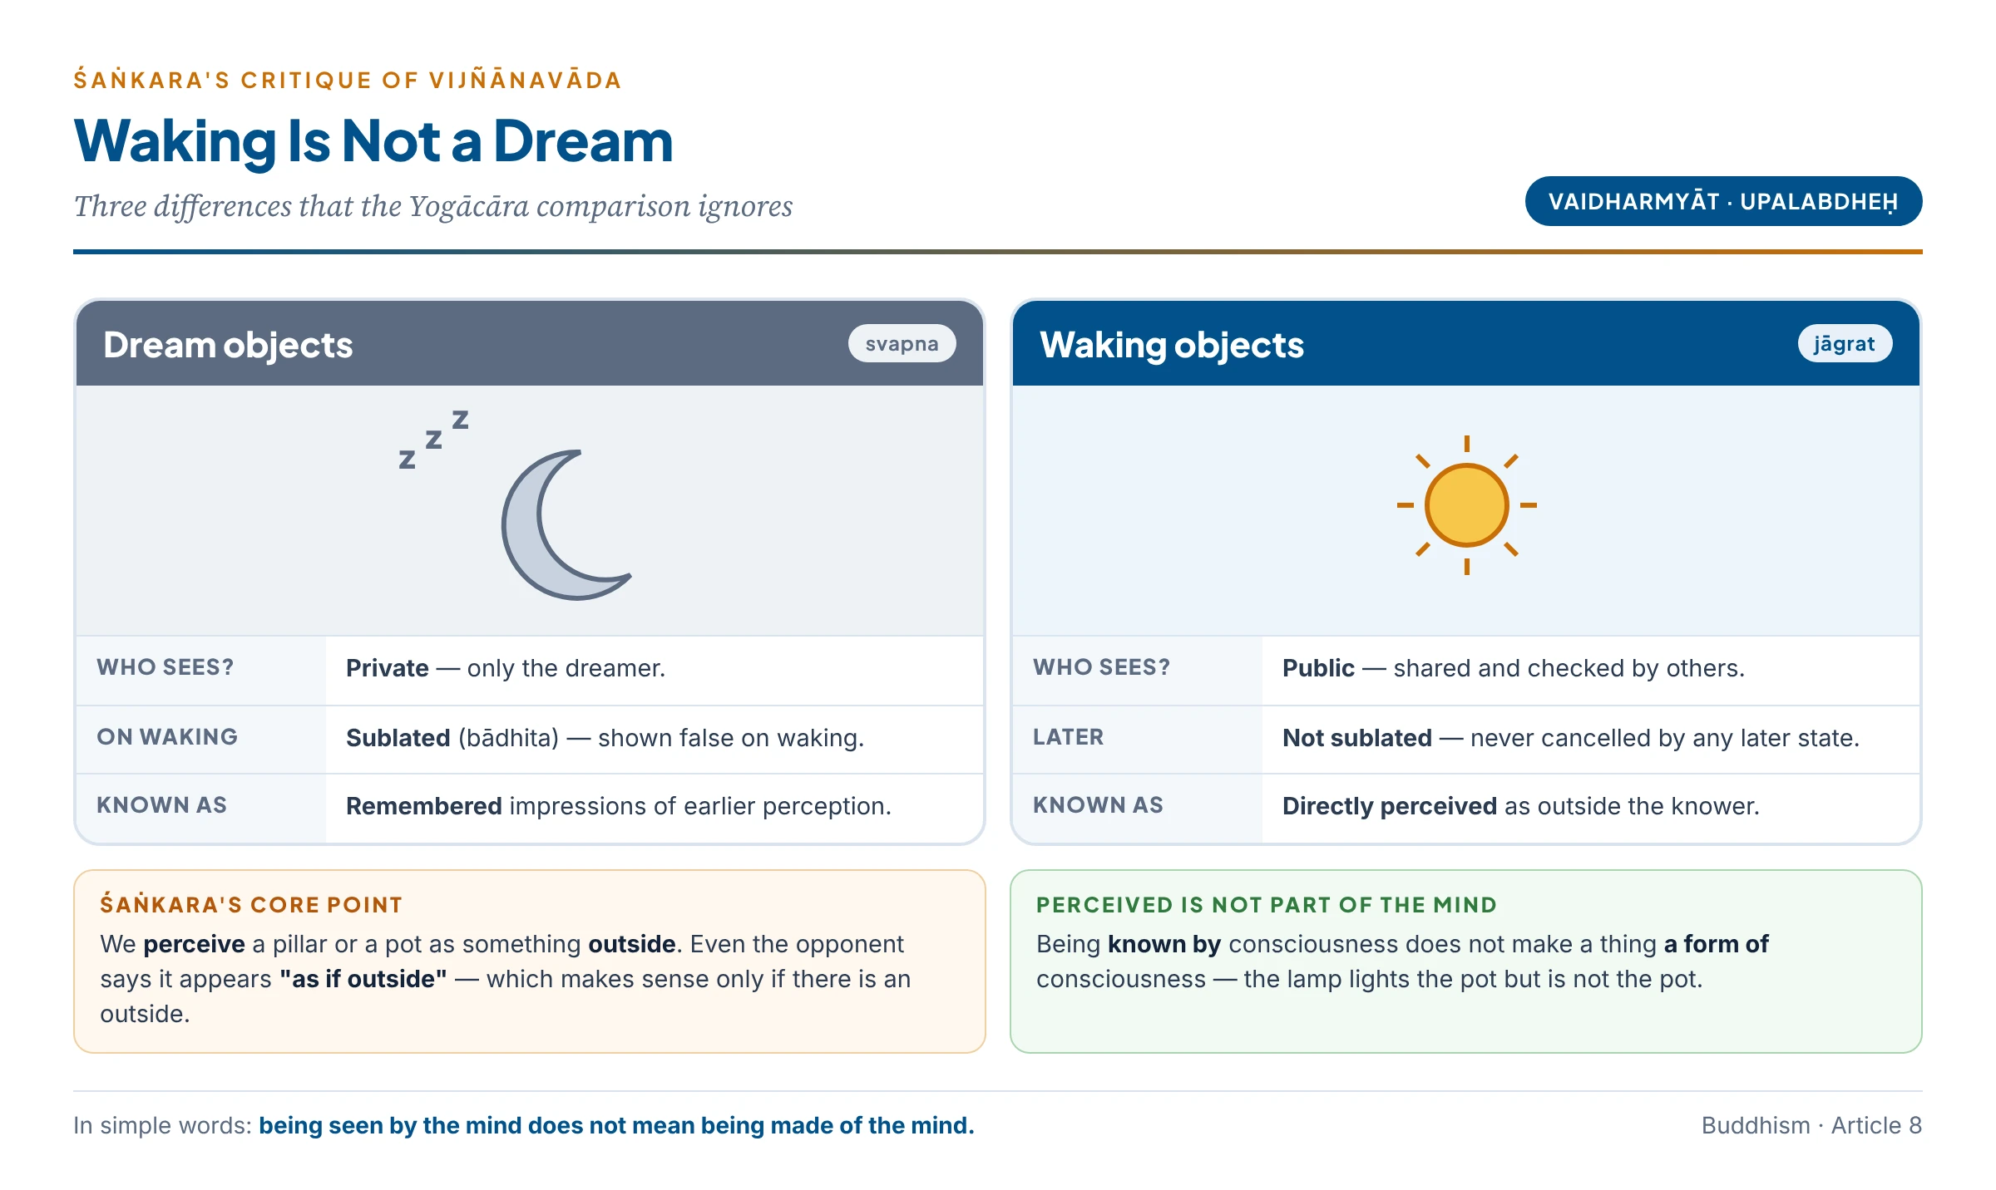Click 'In simple words:' footer label
The height and width of the screenshot is (1190, 1996).
(x=162, y=1125)
